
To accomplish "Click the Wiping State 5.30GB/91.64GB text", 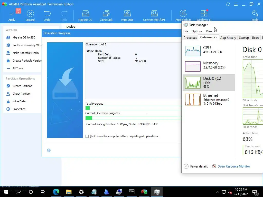I will pos(139,124).
